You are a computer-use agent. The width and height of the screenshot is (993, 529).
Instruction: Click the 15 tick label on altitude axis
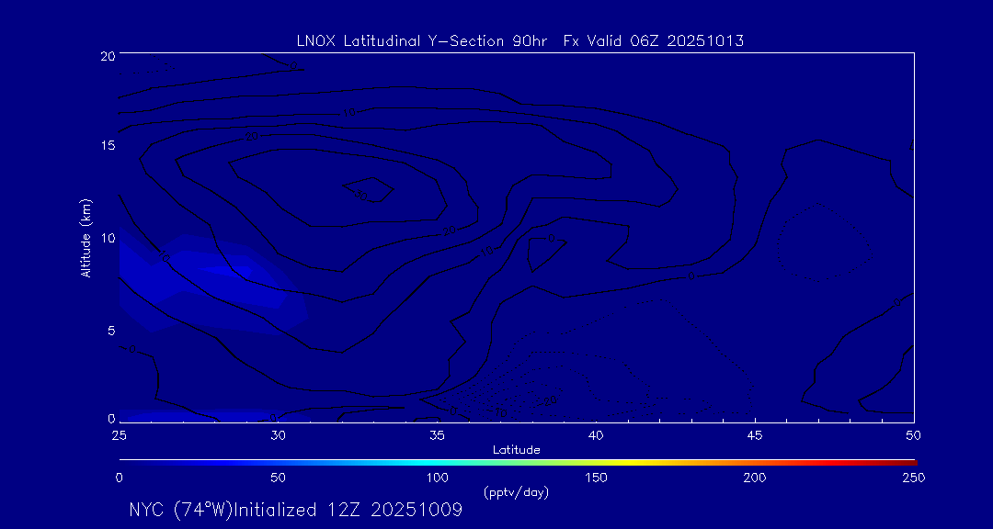tap(105, 146)
